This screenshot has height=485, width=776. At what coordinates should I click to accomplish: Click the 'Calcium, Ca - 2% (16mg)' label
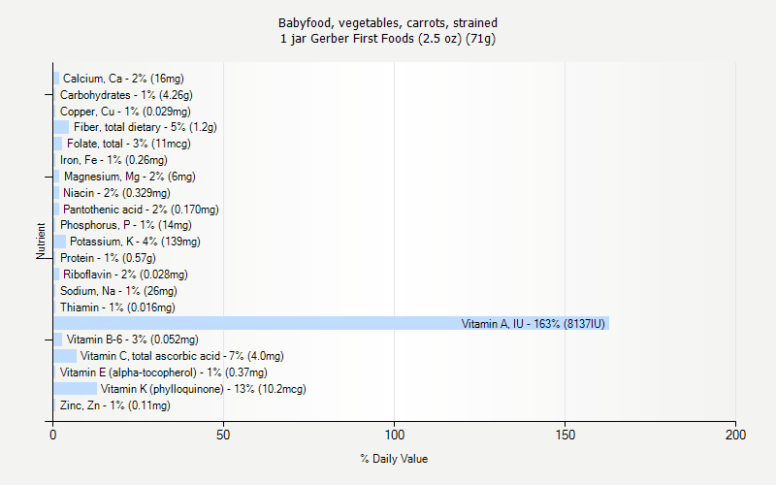tap(123, 79)
